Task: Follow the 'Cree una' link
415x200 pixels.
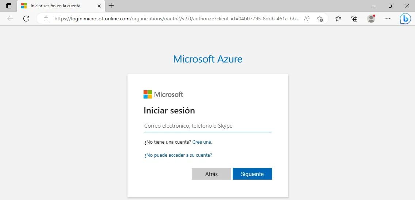Action: (x=202, y=142)
